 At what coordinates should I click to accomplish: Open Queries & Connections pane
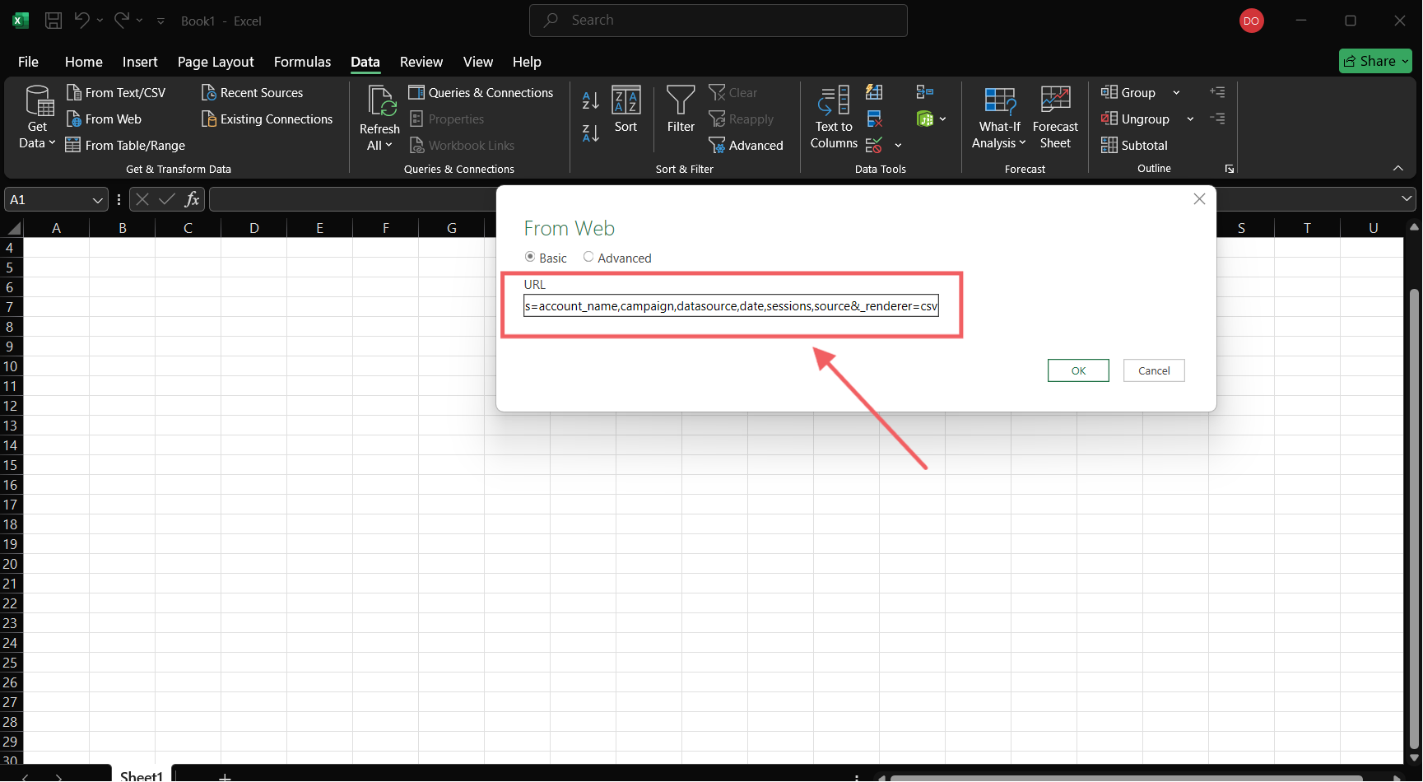coord(481,93)
